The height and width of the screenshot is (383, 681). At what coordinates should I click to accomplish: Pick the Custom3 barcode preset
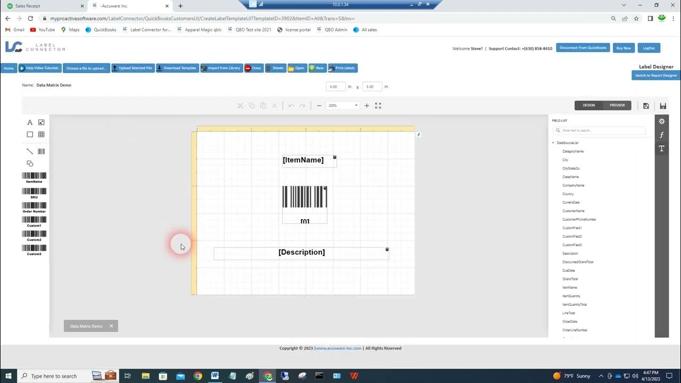coord(34,250)
